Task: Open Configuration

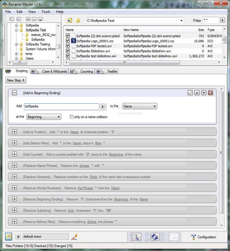Action: 203,237
